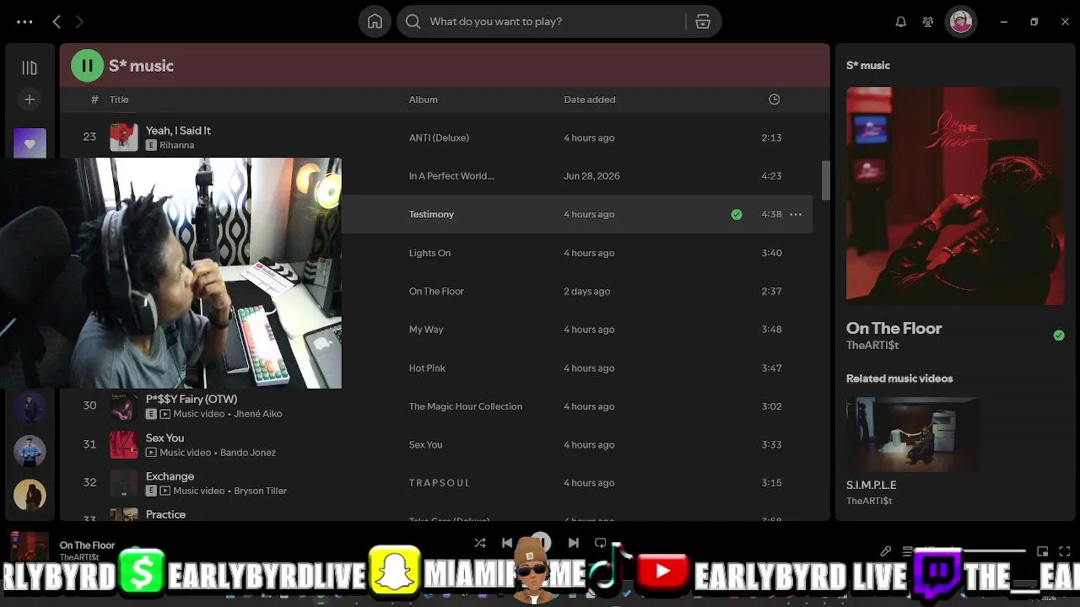Skip to the next track
1080x607 pixels.
tap(574, 543)
